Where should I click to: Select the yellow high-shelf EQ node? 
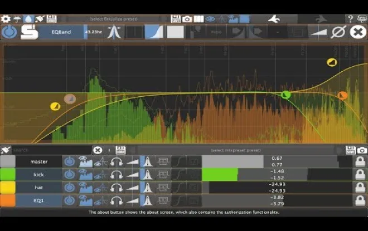332,62
